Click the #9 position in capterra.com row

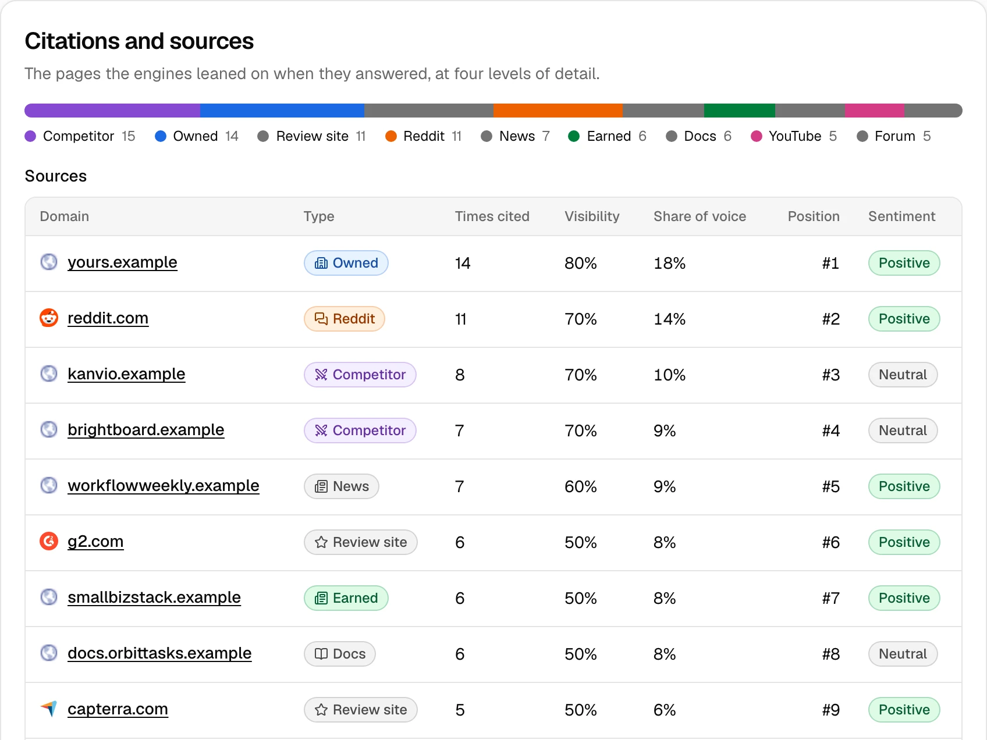click(831, 710)
